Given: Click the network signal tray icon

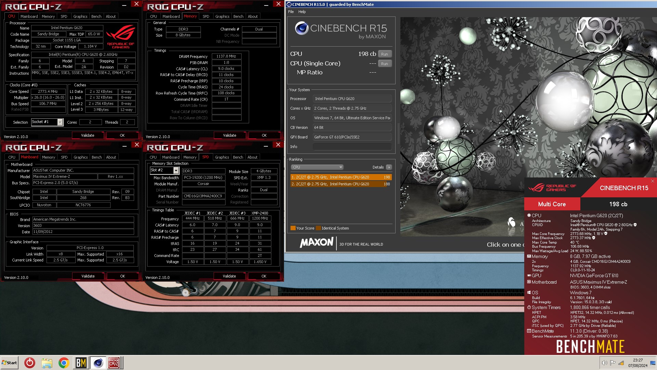Looking at the screenshot, I should [621, 363].
